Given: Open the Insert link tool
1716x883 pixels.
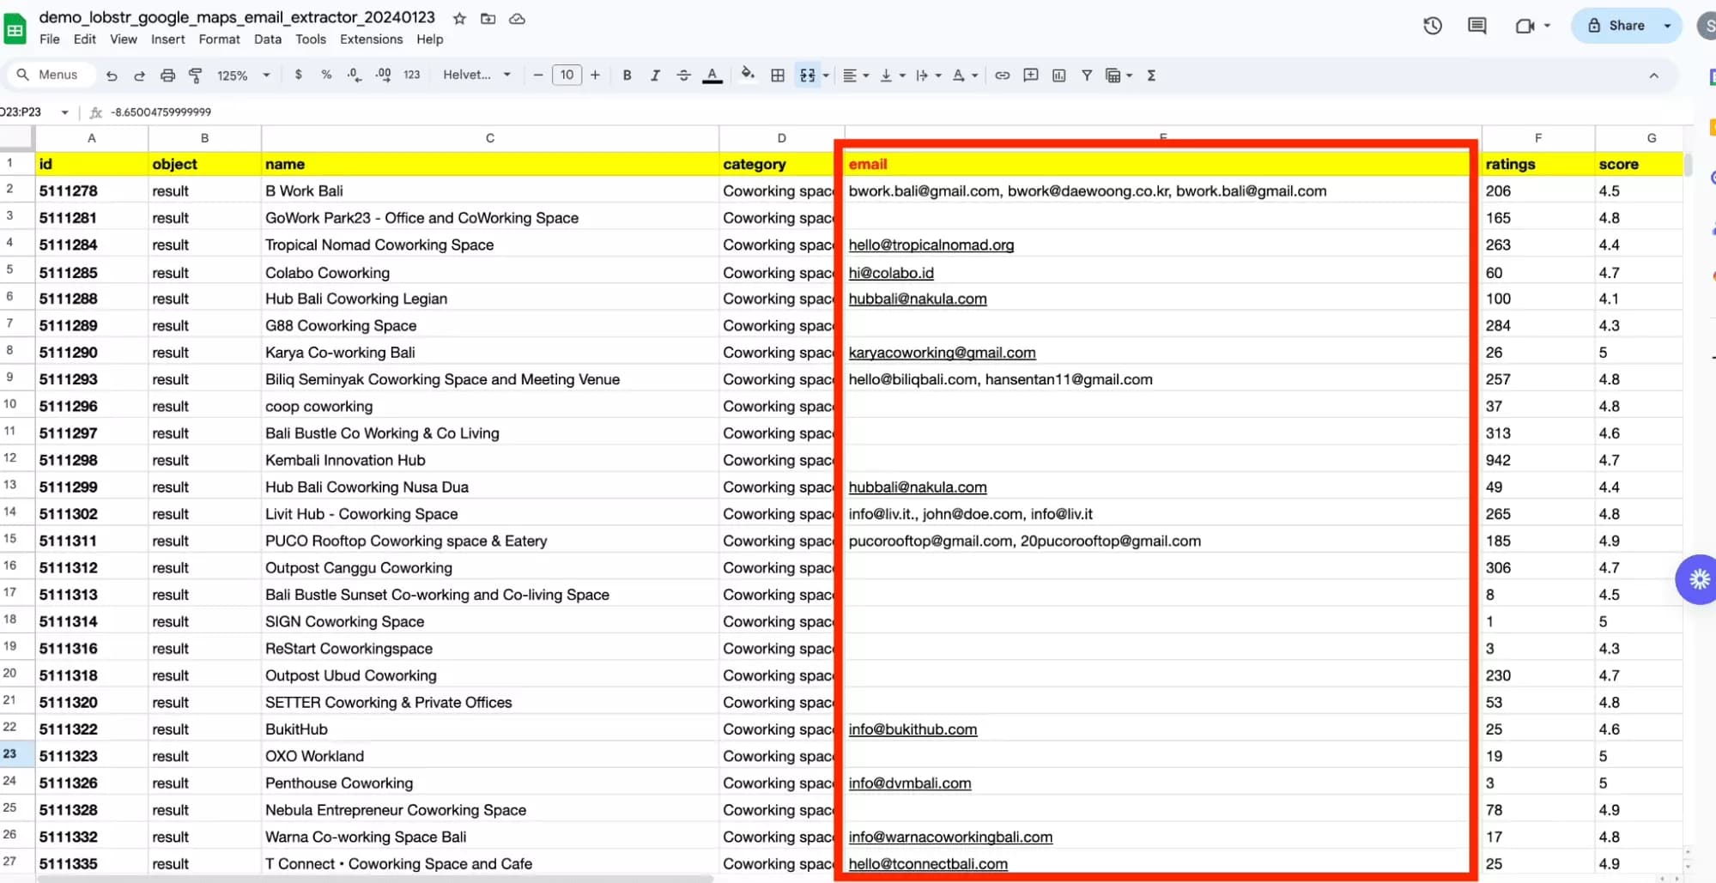Looking at the screenshot, I should coord(1002,76).
